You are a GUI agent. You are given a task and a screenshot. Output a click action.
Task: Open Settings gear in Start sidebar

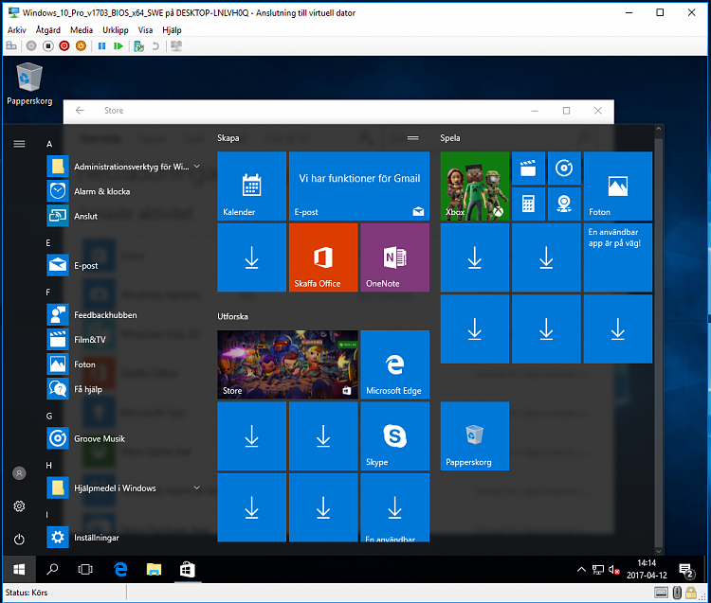pos(19,506)
